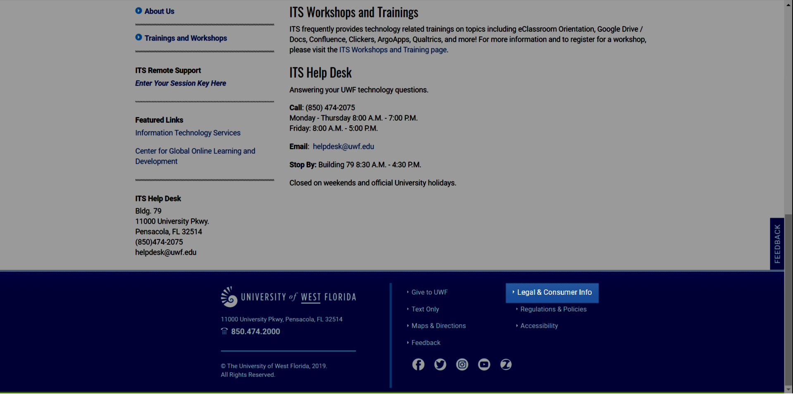This screenshot has width=793, height=394.
Task: Click the arrow bullet beside Trainings and Workshops
Action: tap(138, 38)
